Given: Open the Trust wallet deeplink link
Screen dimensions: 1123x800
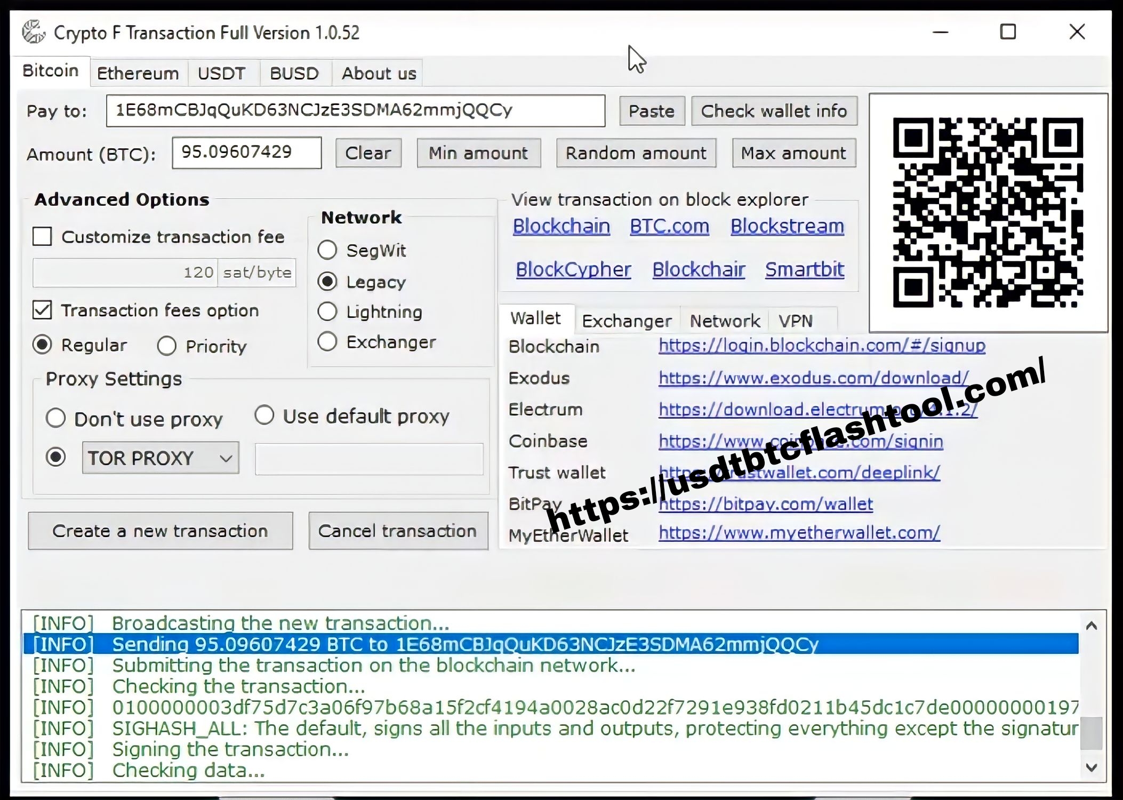Looking at the screenshot, I should (x=799, y=472).
